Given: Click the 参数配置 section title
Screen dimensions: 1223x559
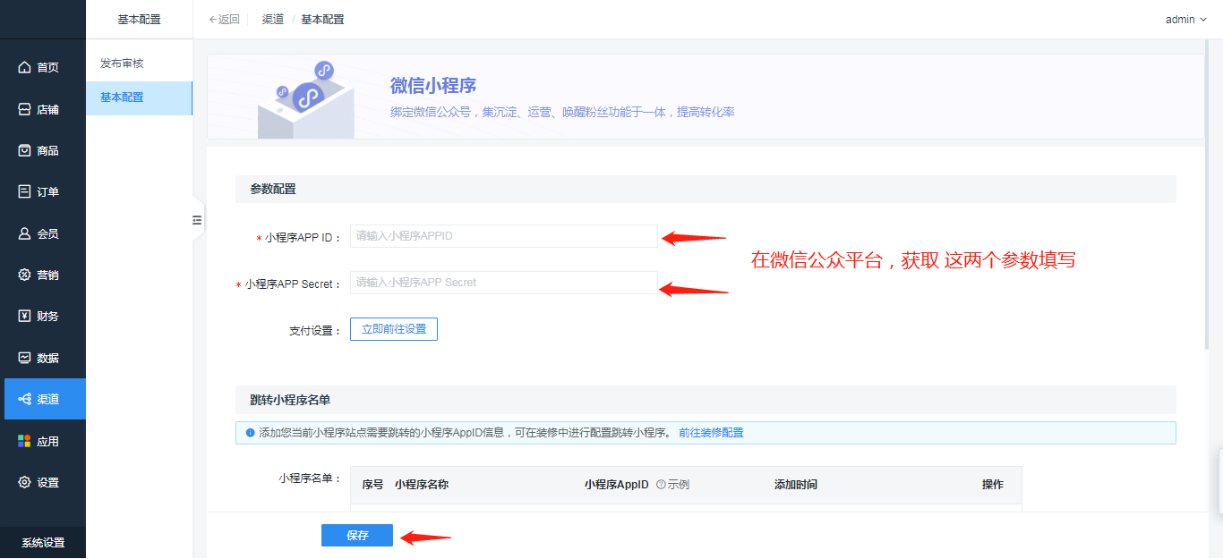Looking at the screenshot, I should click(273, 189).
